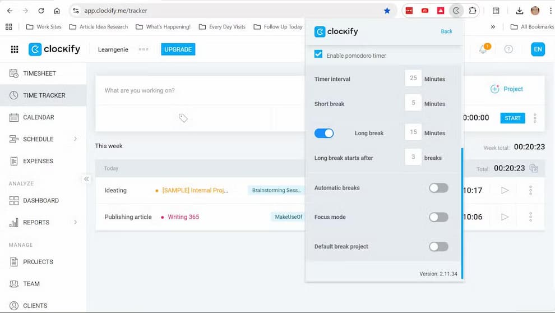Turn off the Long break toggle
This screenshot has width=555, height=313.
point(324,133)
